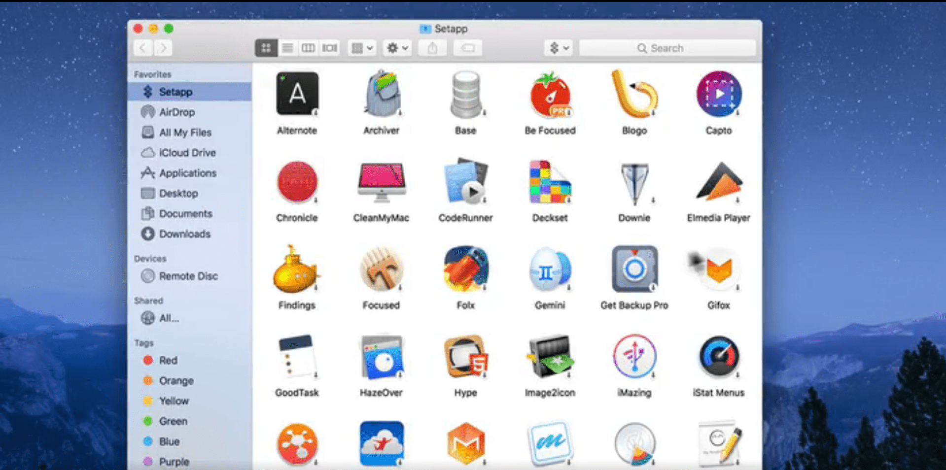
Task: Open AirDrop from the sidebar
Action: [190, 112]
